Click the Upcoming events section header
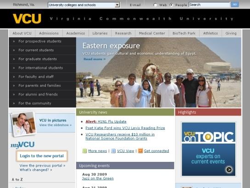The image size is (250, 188). click(125, 166)
